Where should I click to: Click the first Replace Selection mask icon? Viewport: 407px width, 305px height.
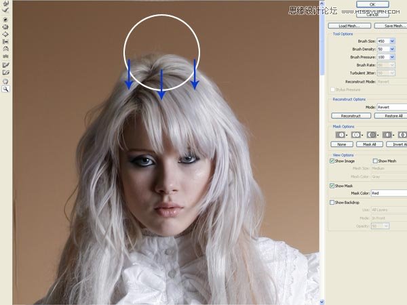point(340,135)
